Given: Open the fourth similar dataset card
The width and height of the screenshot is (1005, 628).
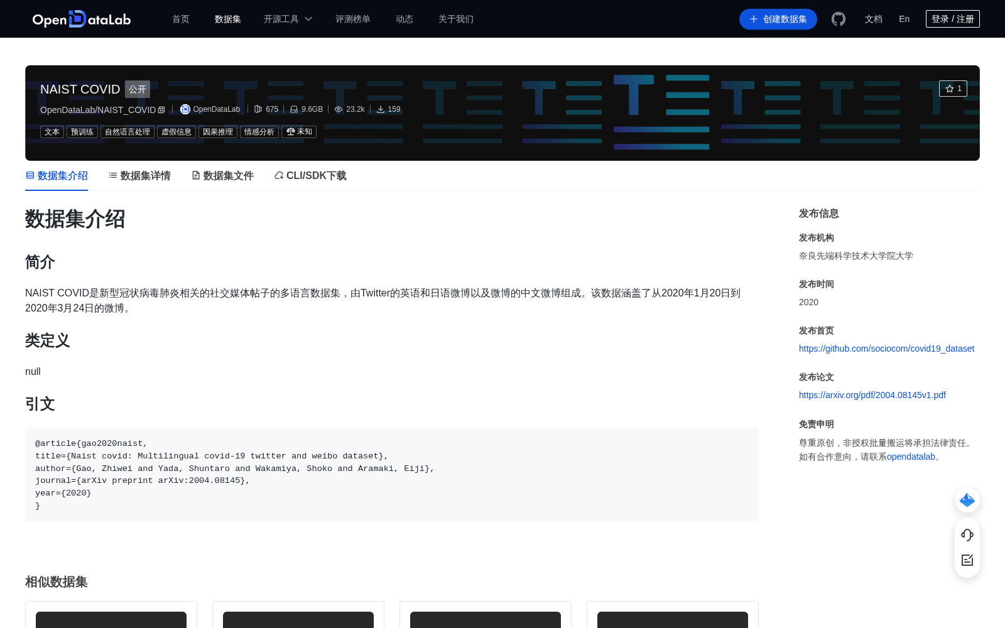Looking at the screenshot, I should 673,615.
